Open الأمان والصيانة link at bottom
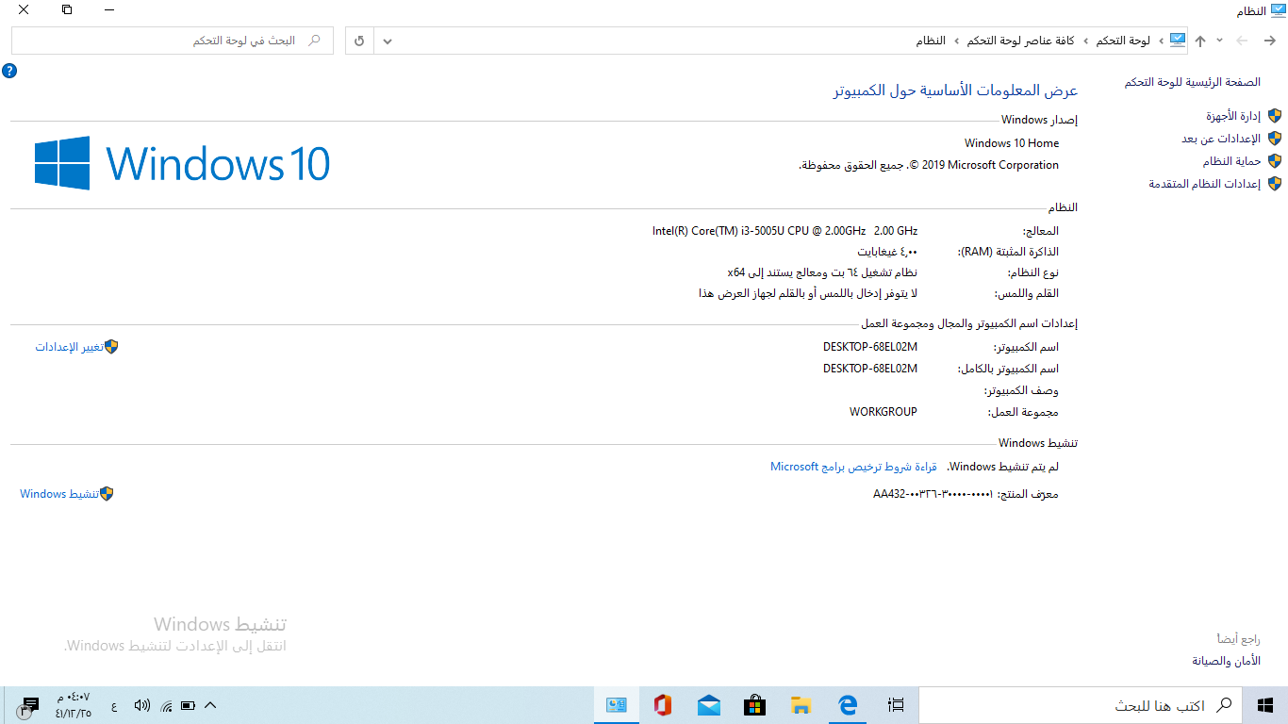Screen dimensions: 1288x724 [1226, 661]
